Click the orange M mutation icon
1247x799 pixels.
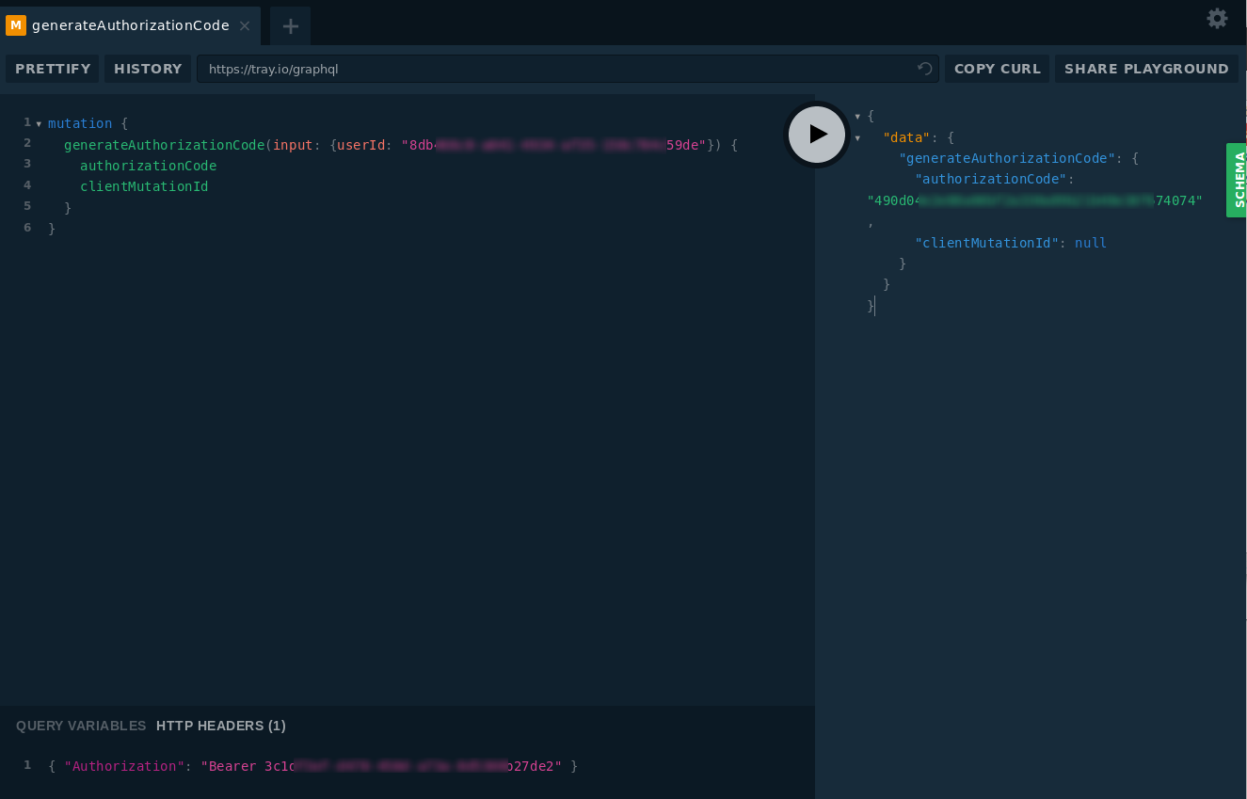coord(16,25)
